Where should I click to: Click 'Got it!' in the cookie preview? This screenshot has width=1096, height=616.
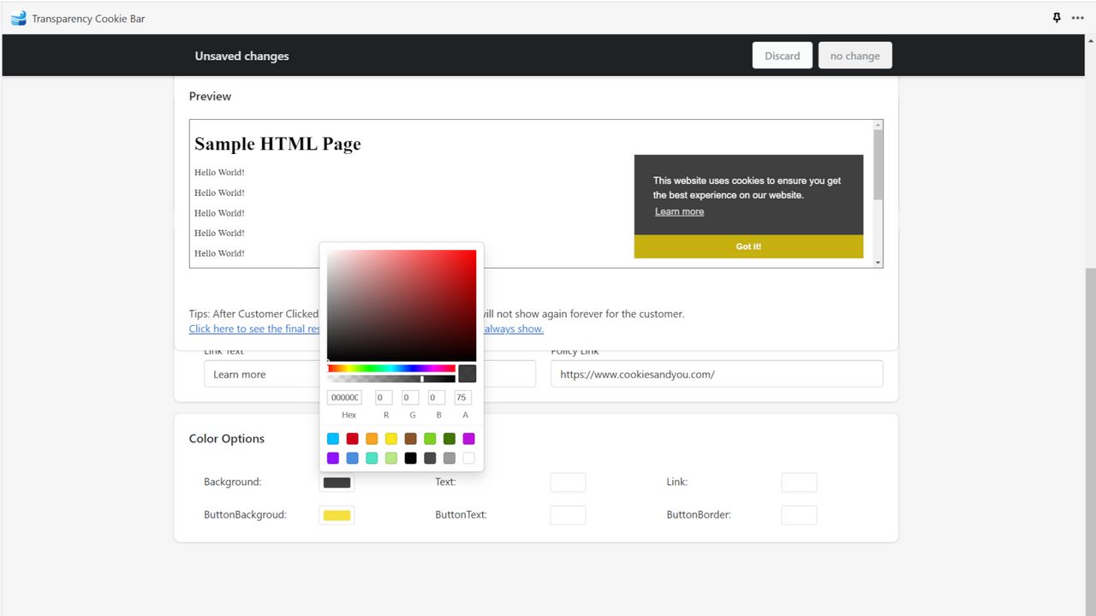tap(748, 246)
